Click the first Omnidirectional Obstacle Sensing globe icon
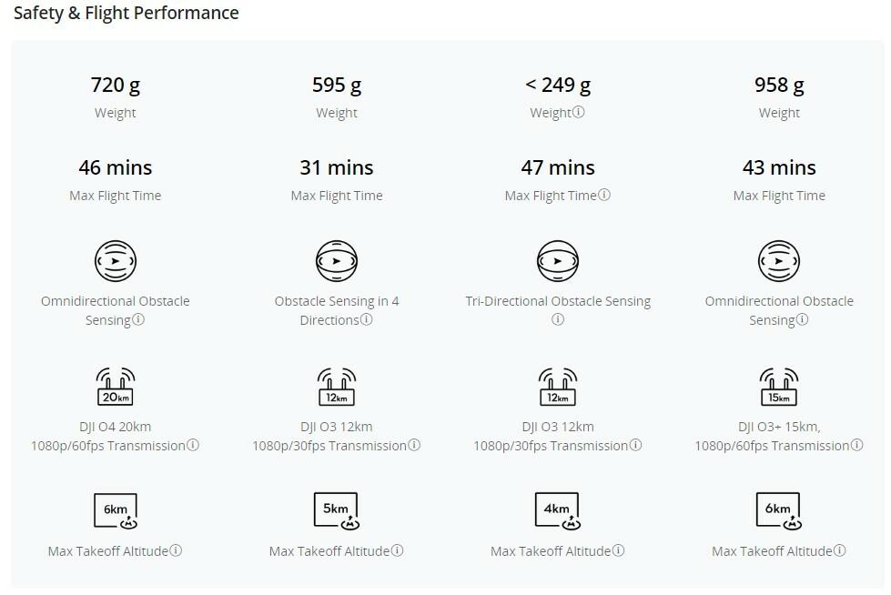This screenshot has width=891, height=595. point(116,261)
